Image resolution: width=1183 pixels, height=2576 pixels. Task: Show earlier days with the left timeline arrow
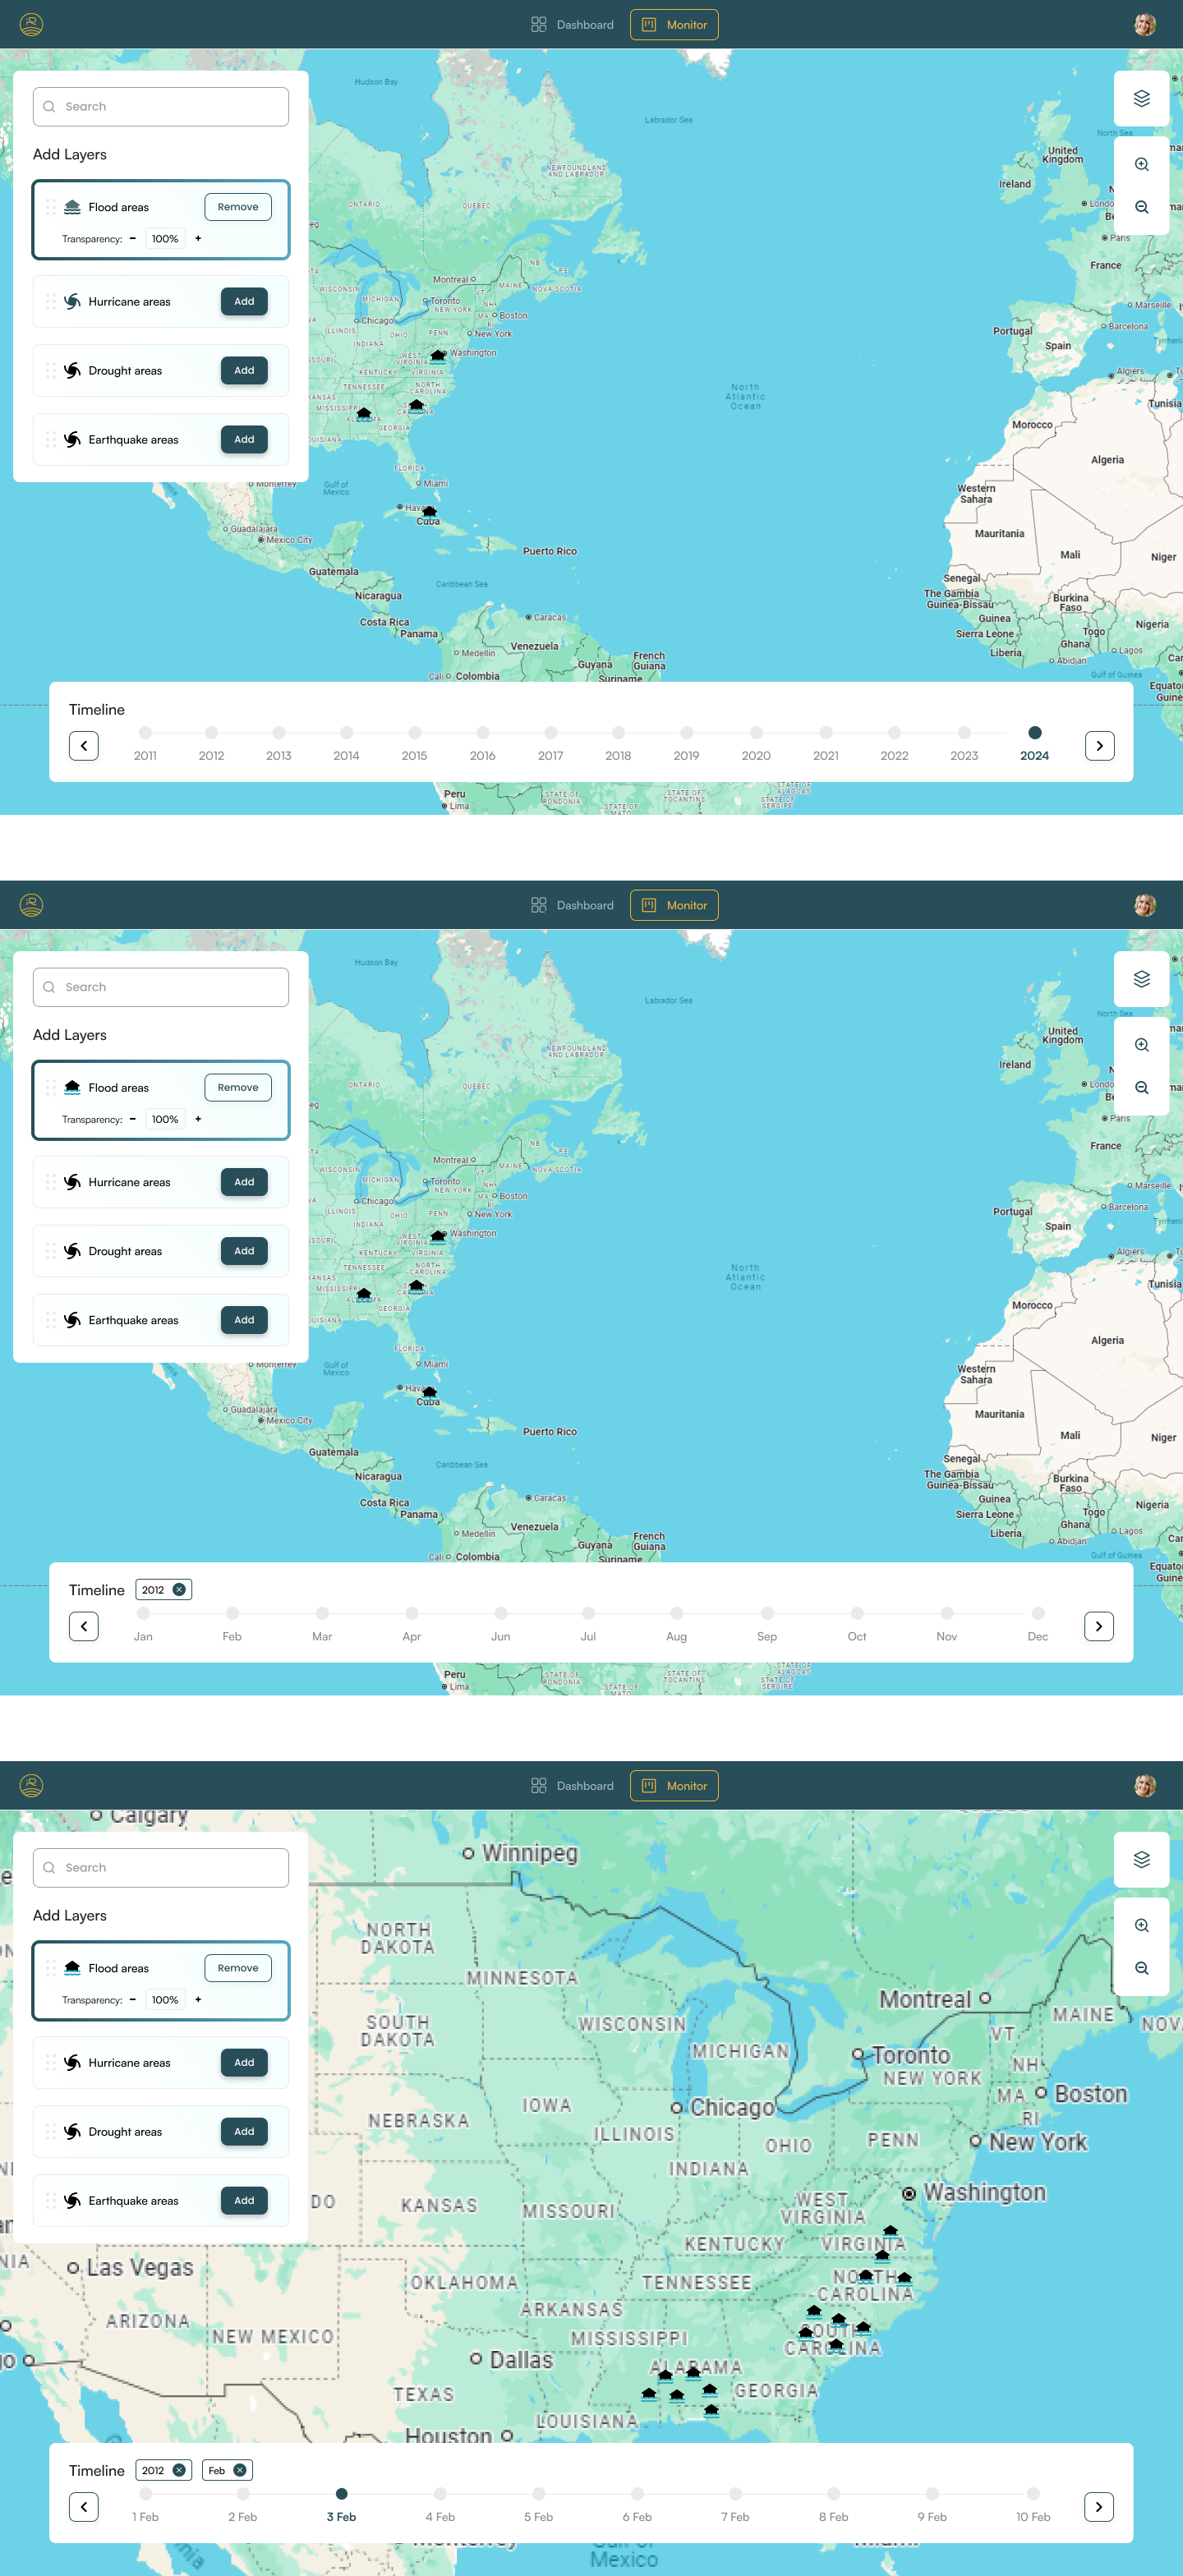click(84, 2508)
